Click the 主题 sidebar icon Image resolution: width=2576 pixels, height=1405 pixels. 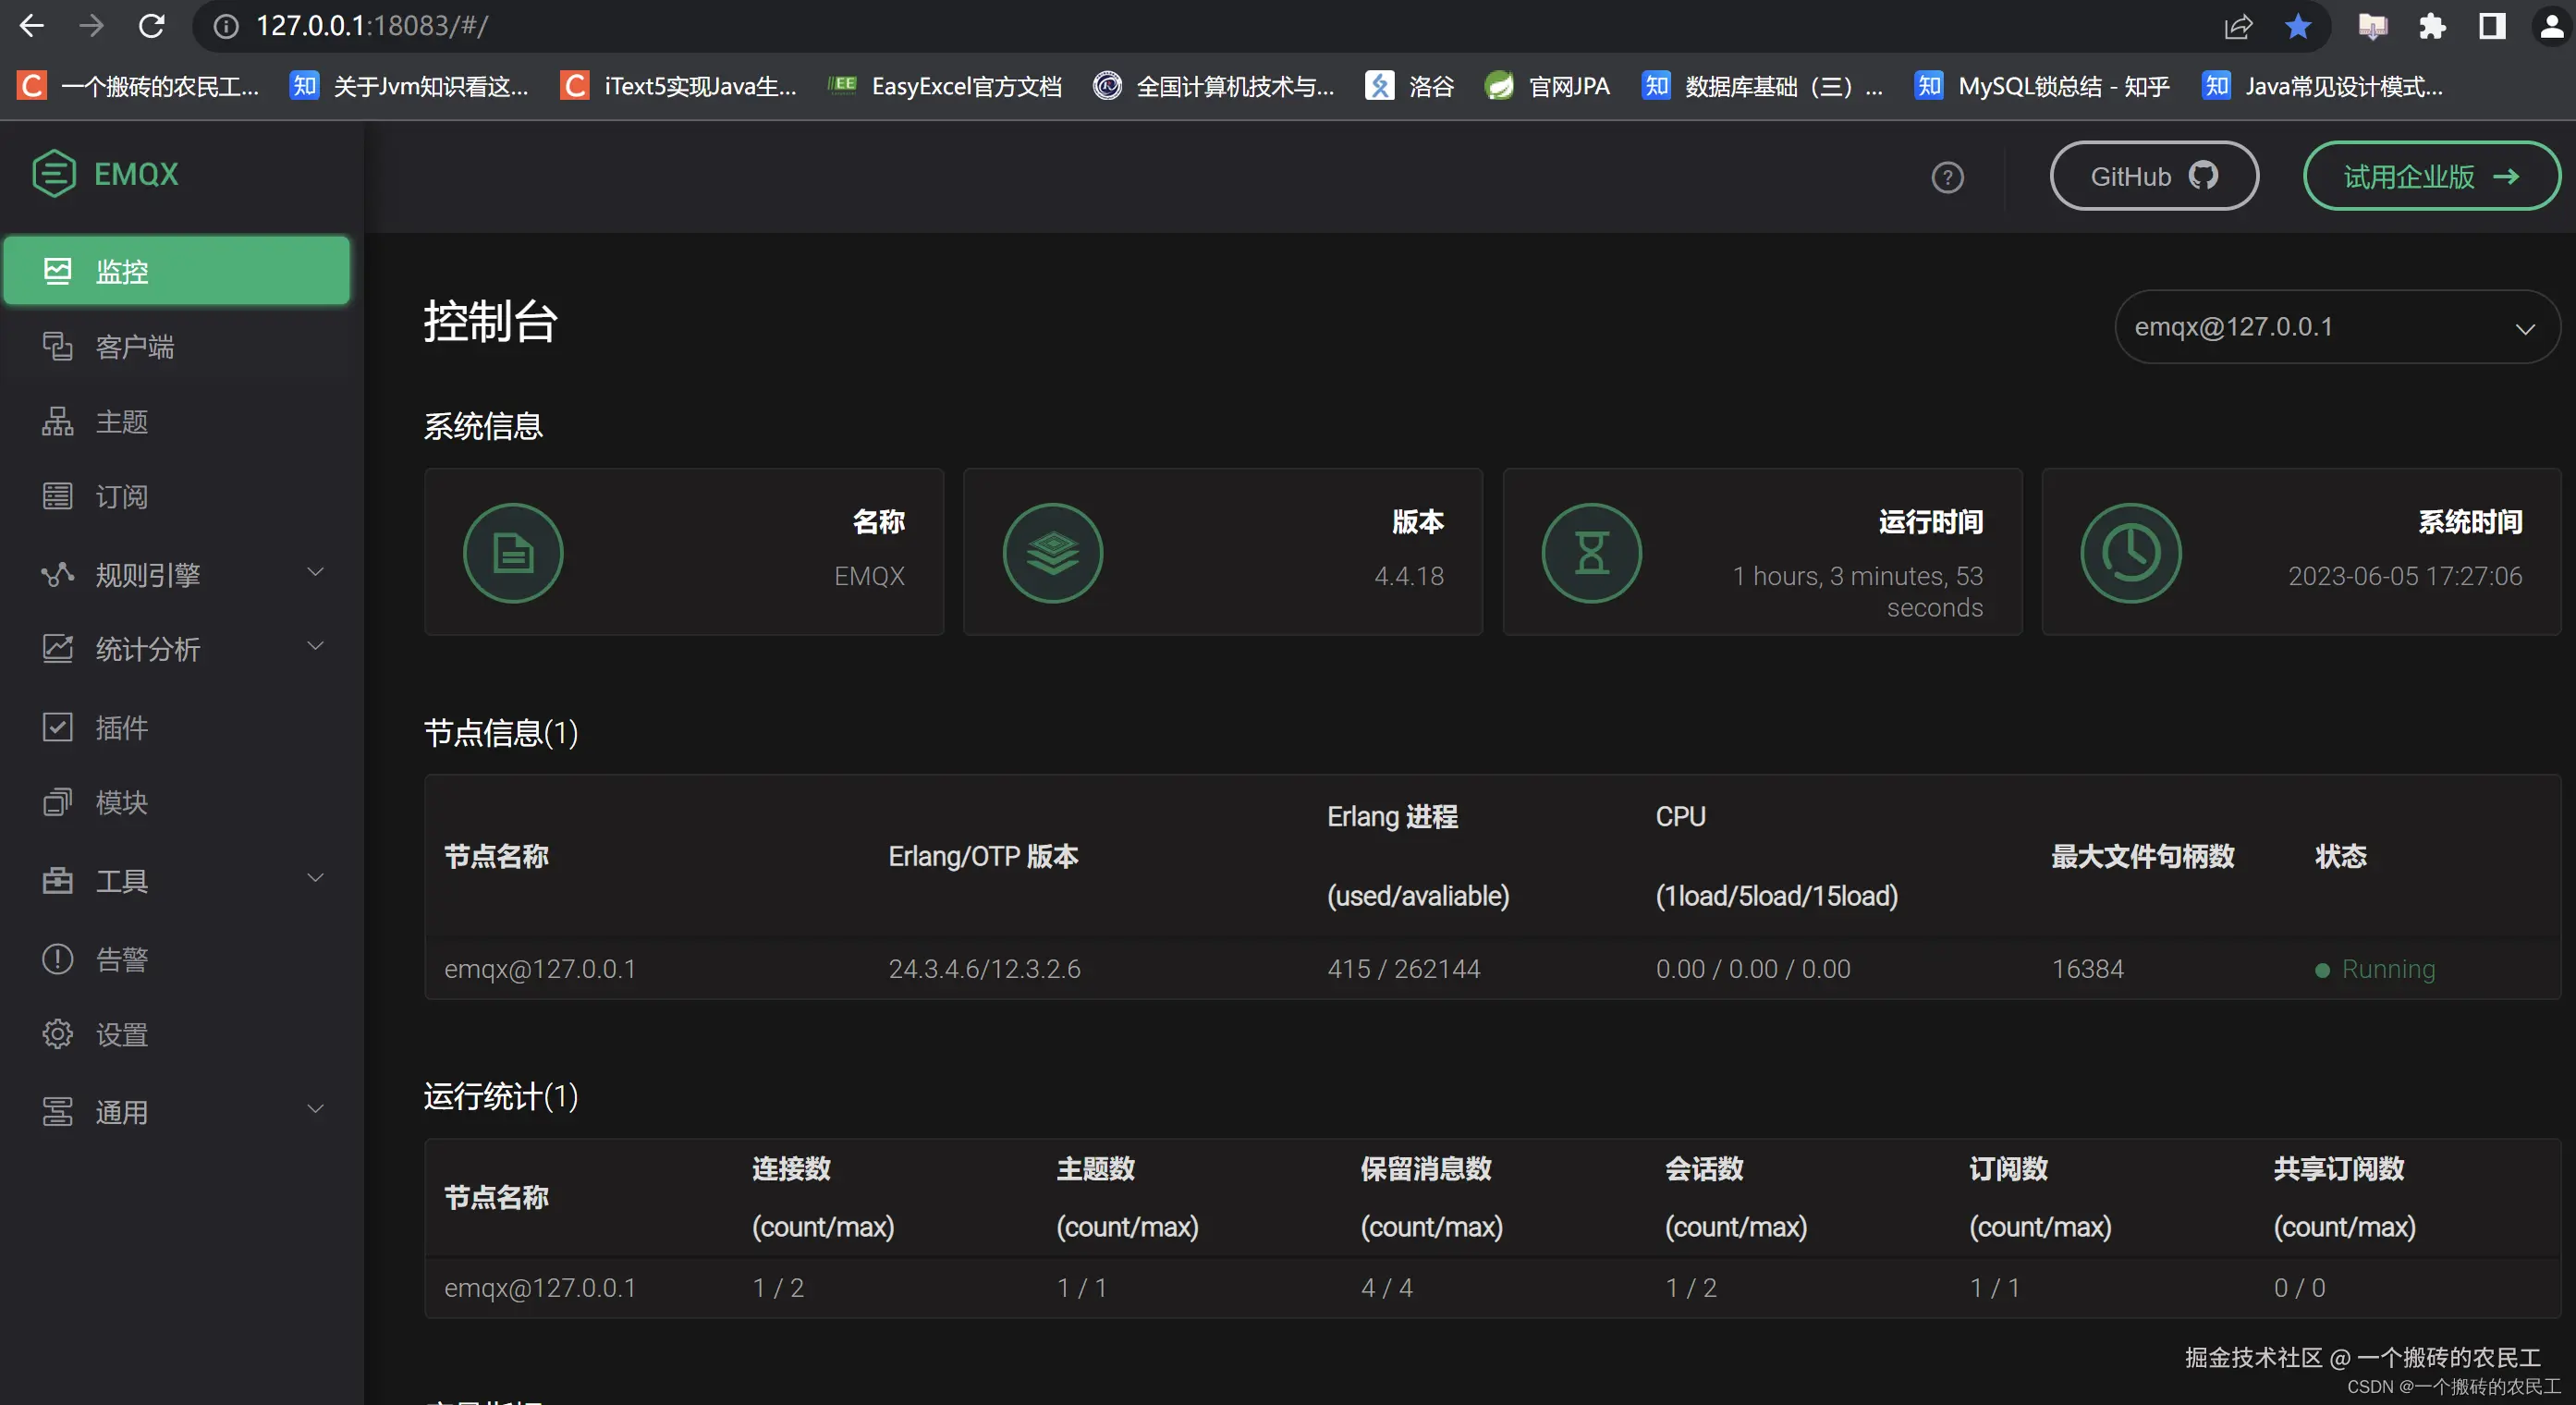[58, 421]
